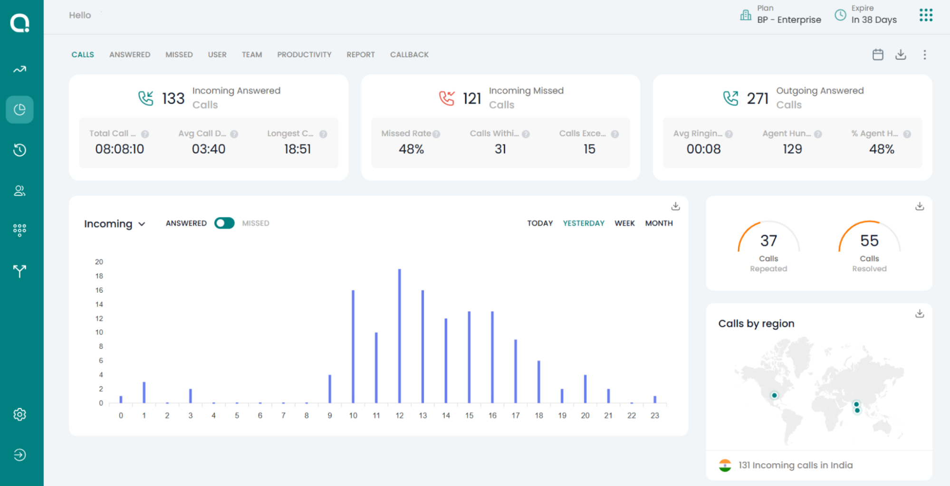The image size is (950, 486).
Task: Click the chart bar for hour 12
Action: pyautogui.click(x=400, y=336)
